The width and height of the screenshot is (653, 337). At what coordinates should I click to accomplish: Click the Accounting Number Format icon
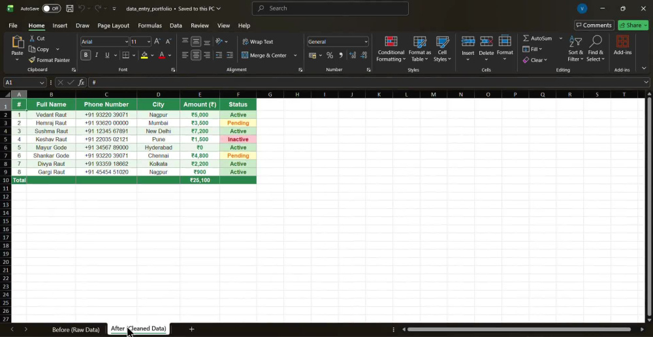(312, 56)
